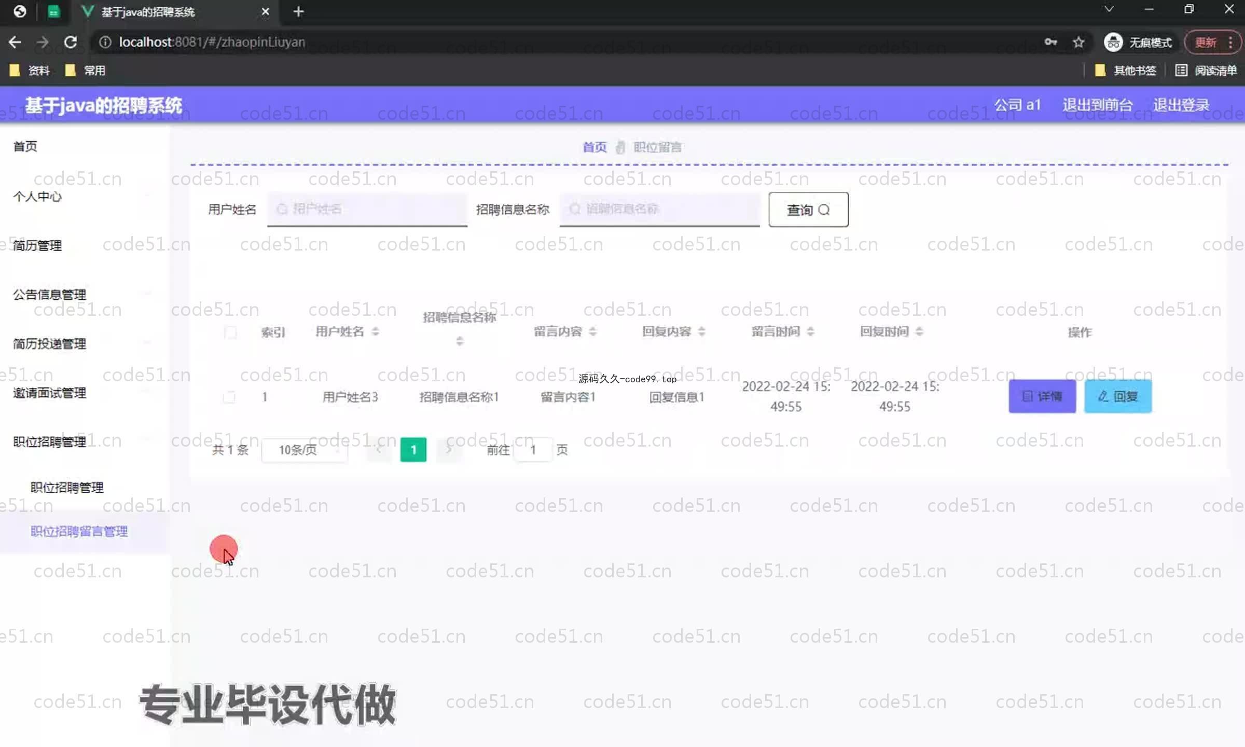This screenshot has width=1245, height=747.
Task: Close the 基于java的招聘系统 tab
Action: coord(265,11)
